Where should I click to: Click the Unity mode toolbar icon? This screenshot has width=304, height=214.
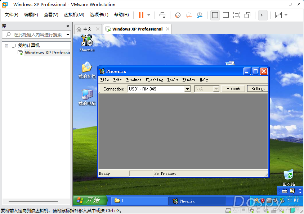[x=247, y=15]
